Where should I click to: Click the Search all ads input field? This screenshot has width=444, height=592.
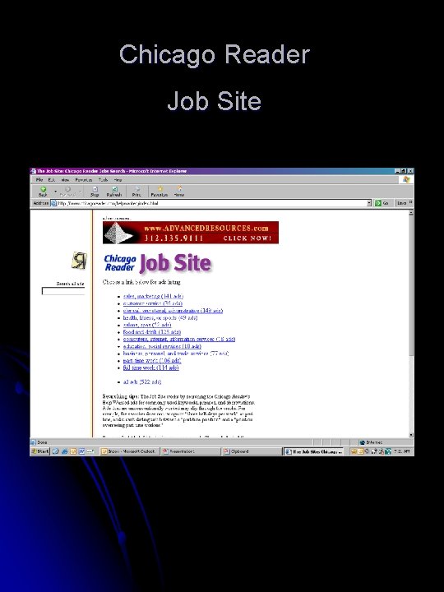[63, 291]
